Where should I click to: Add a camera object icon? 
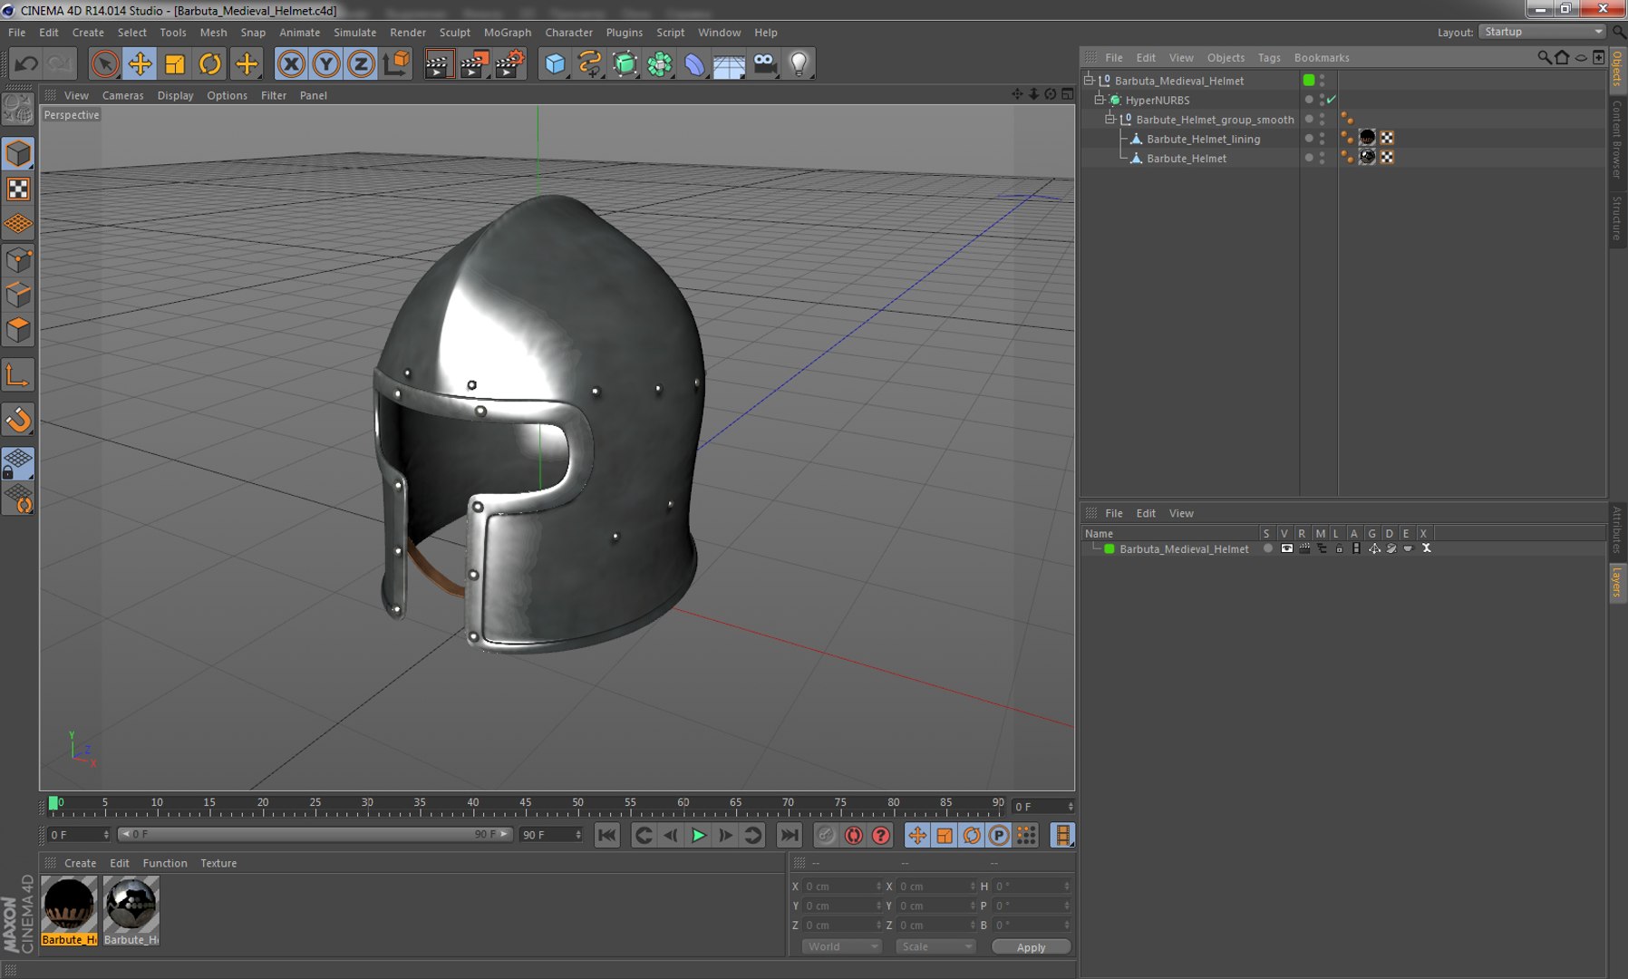[x=764, y=63]
